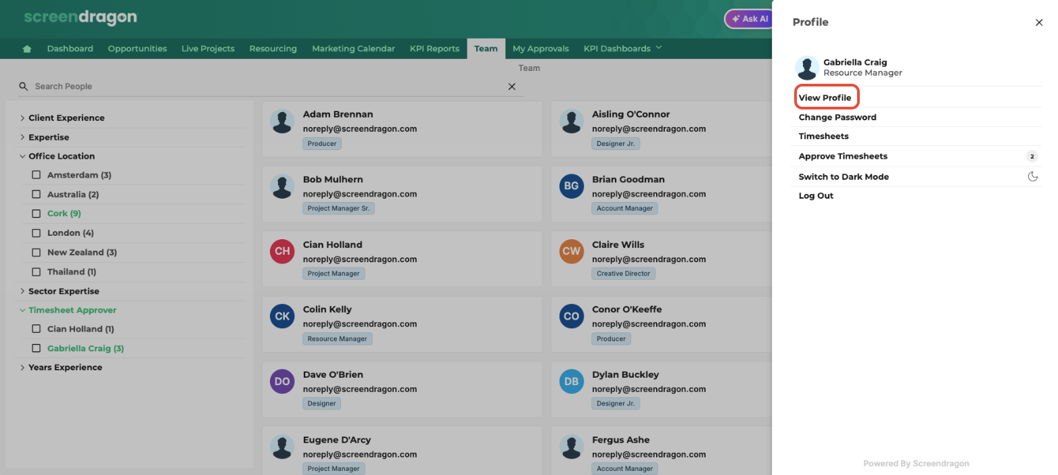The image size is (1058, 475).
Task: Clear the Search People field with X
Action: click(512, 86)
